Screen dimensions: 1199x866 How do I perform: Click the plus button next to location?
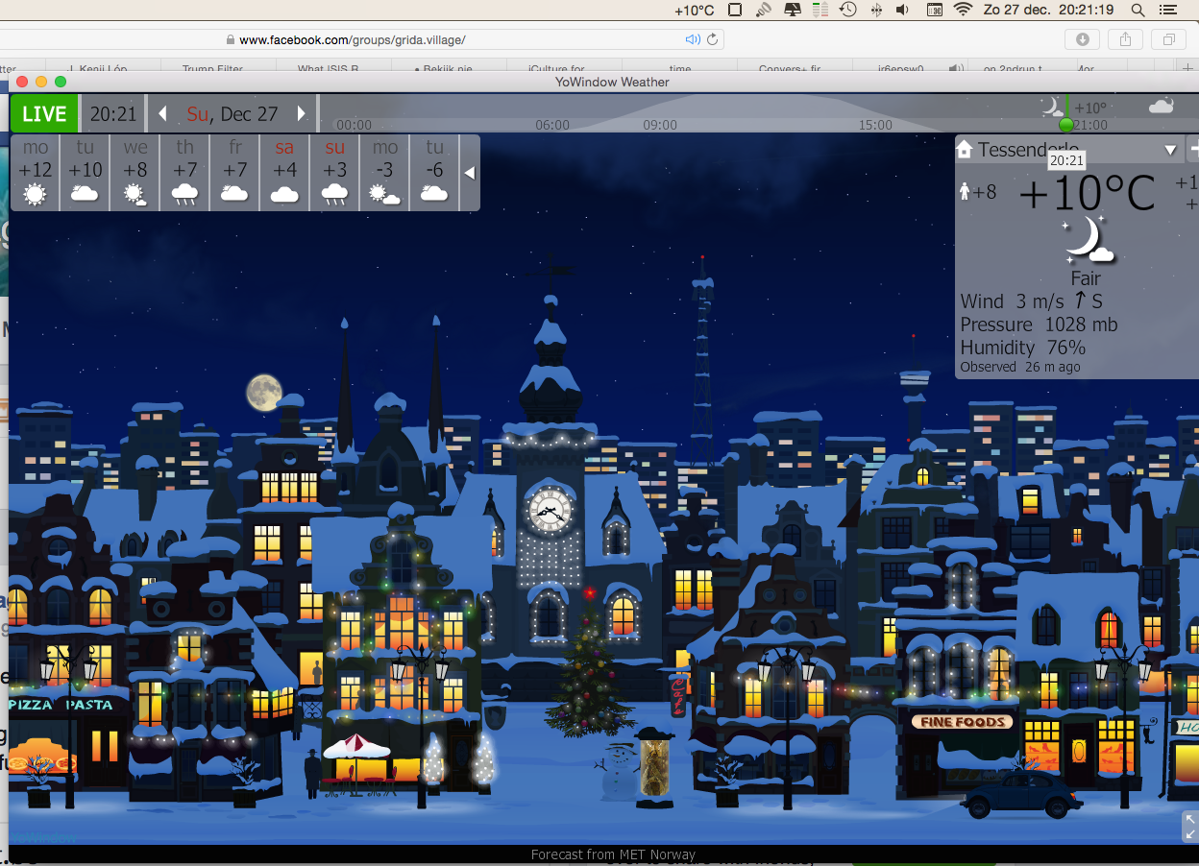(x=1193, y=149)
